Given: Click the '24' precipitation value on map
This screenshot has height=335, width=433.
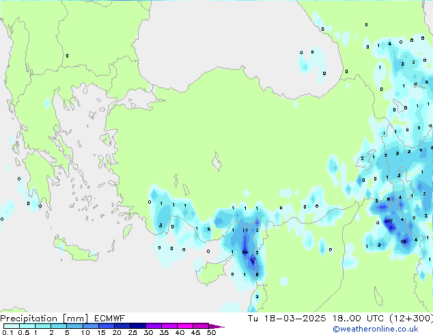Looking at the screenshot, I should tap(245, 252).
